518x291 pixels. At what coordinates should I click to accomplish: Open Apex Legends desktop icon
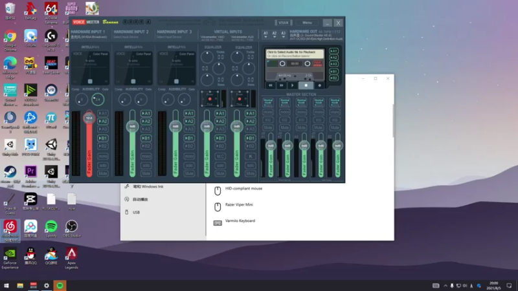tap(72, 258)
